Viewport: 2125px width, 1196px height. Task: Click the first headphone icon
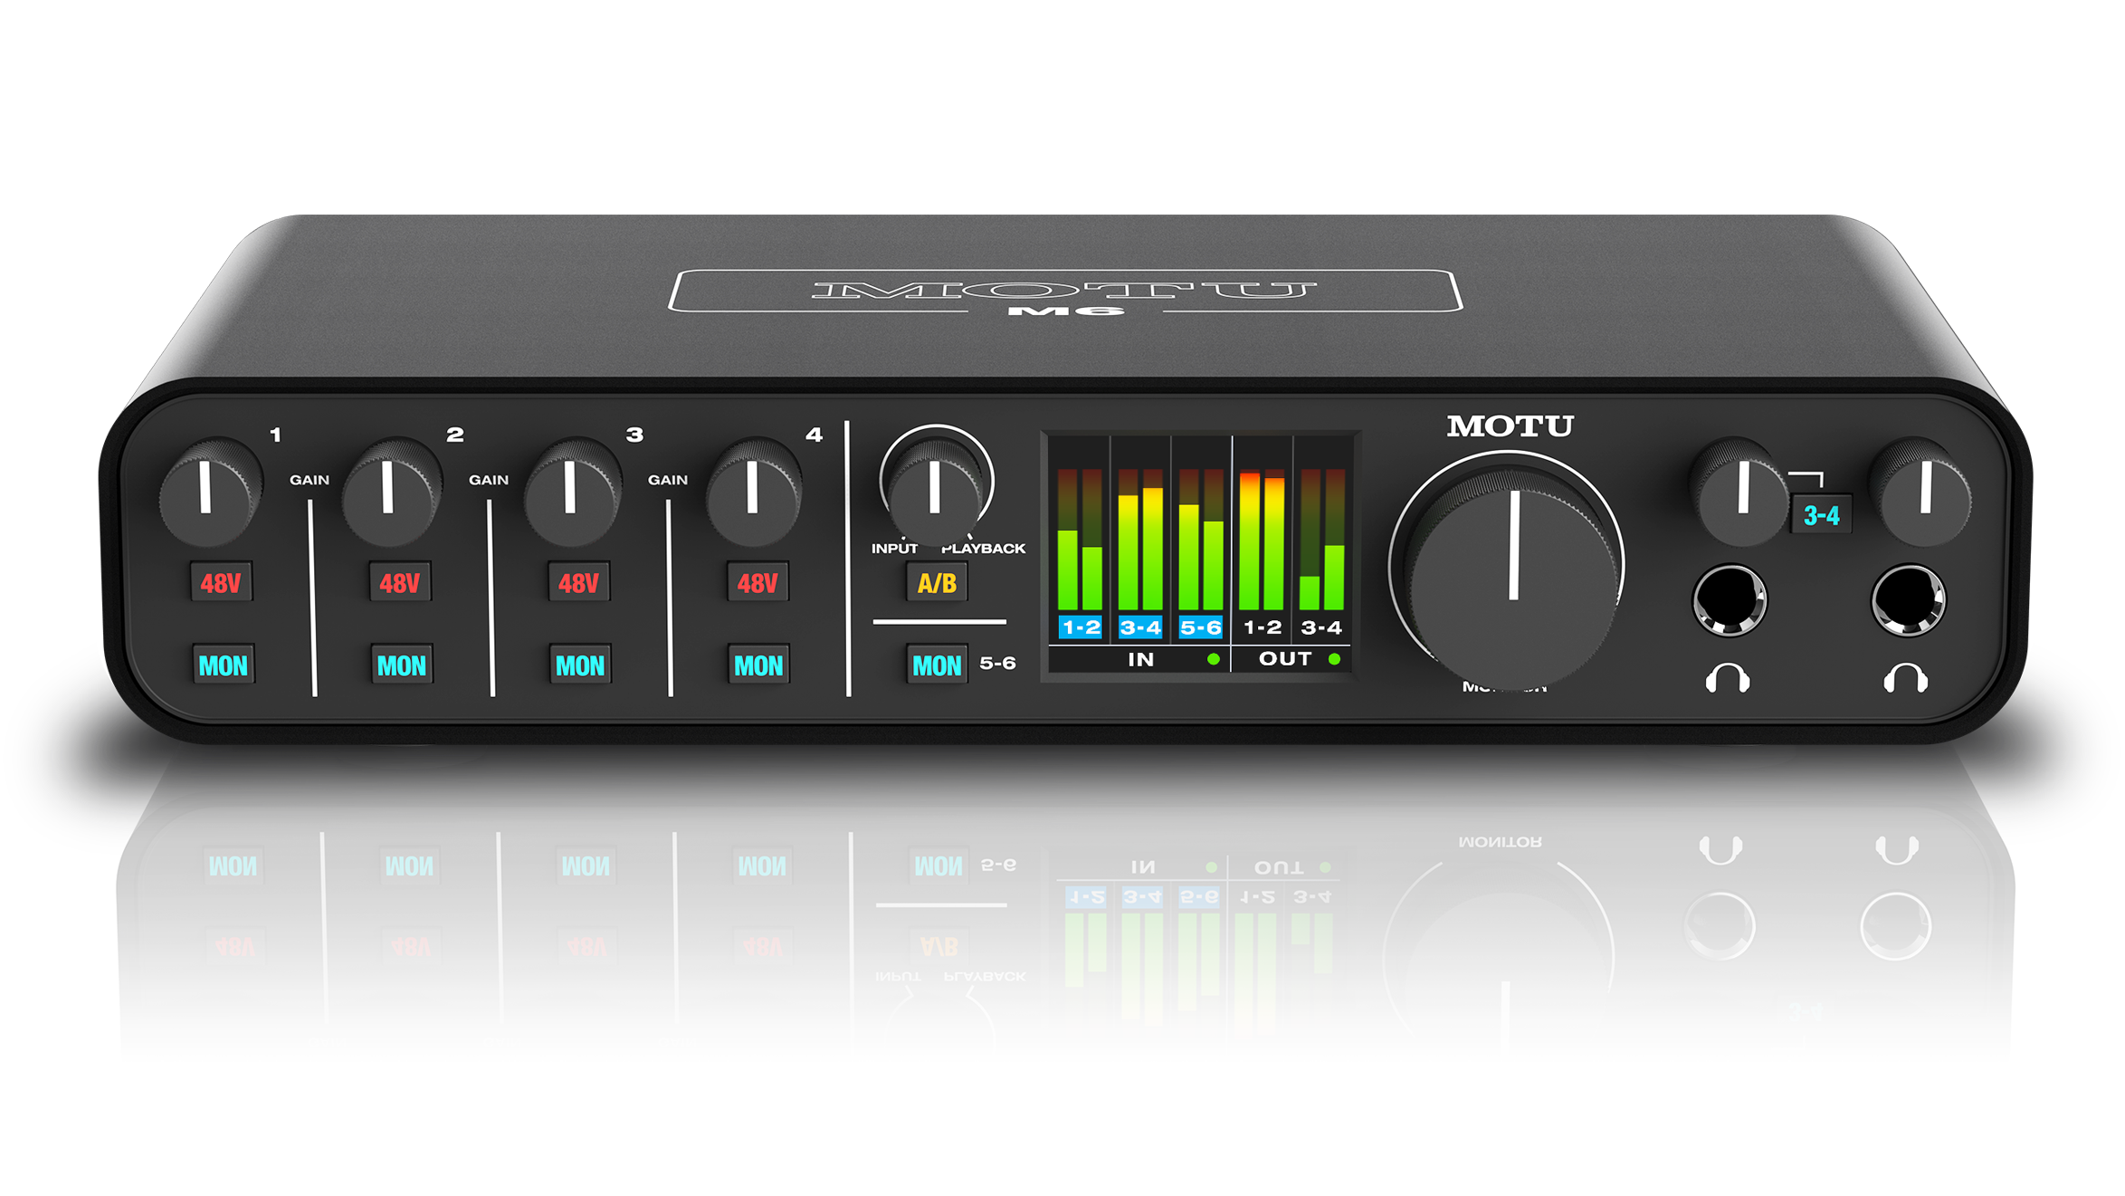click(x=1727, y=678)
